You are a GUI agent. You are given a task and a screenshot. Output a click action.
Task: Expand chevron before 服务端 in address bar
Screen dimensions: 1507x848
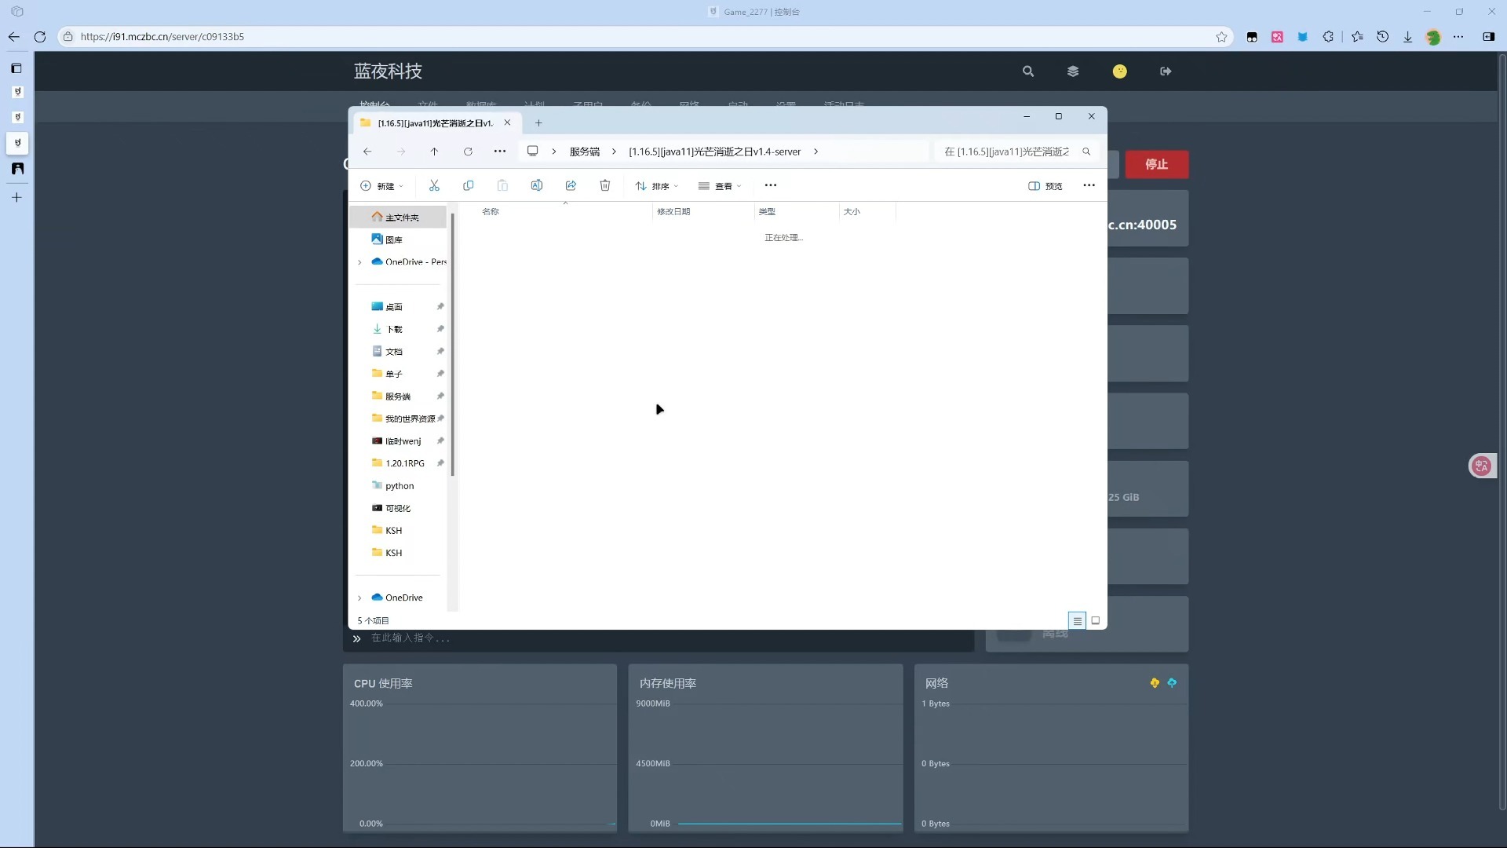[554, 152]
